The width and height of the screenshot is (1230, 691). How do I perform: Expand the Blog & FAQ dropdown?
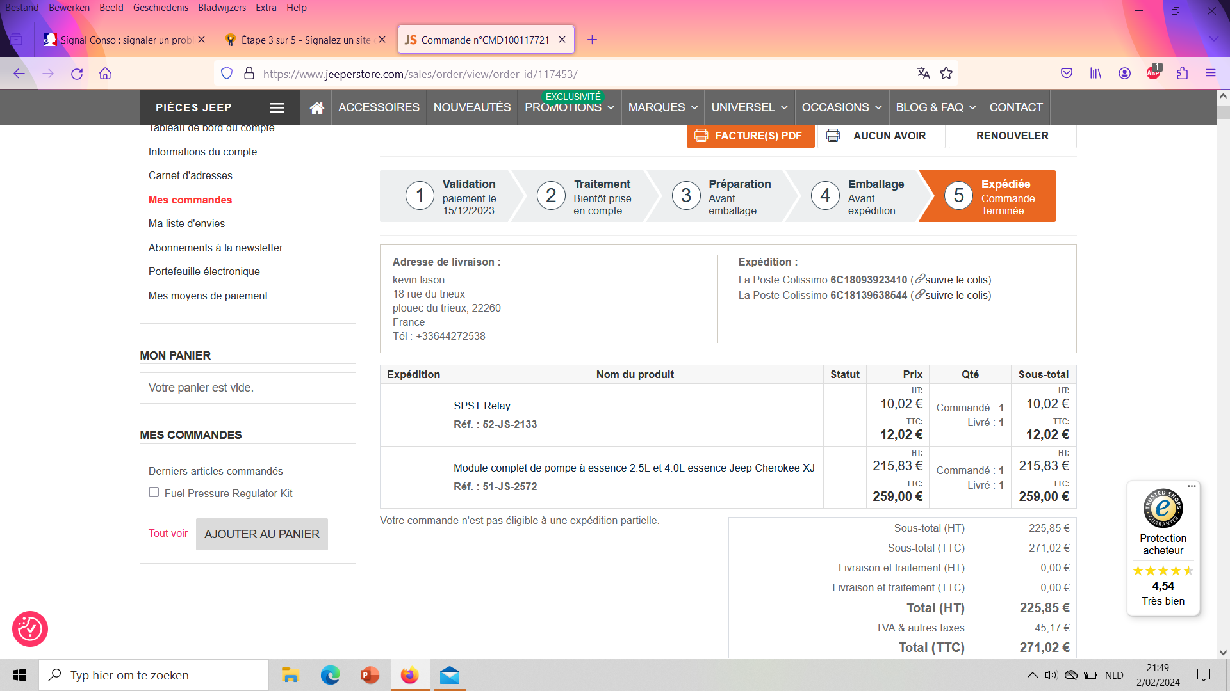(x=935, y=107)
